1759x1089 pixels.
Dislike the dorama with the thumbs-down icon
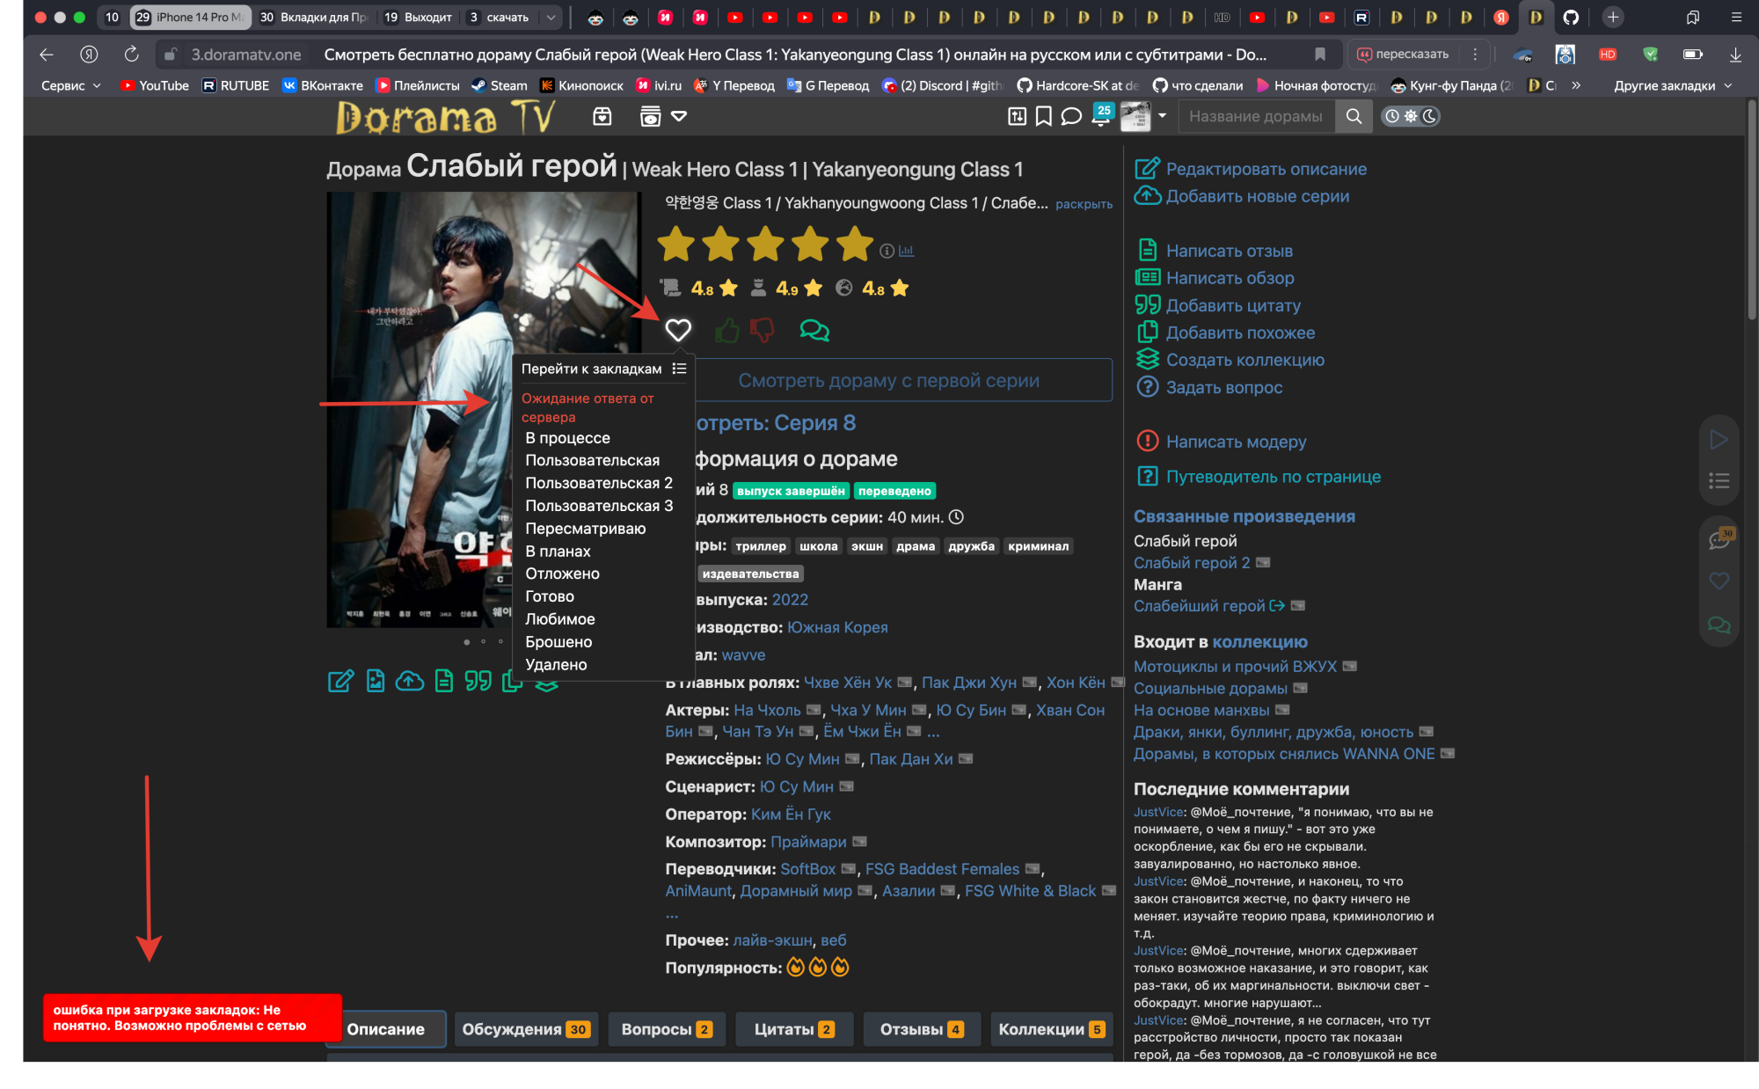[763, 330]
